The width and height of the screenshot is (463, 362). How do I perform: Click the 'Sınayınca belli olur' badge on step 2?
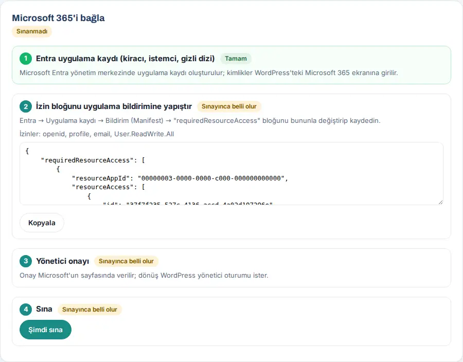tap(229, 106)
